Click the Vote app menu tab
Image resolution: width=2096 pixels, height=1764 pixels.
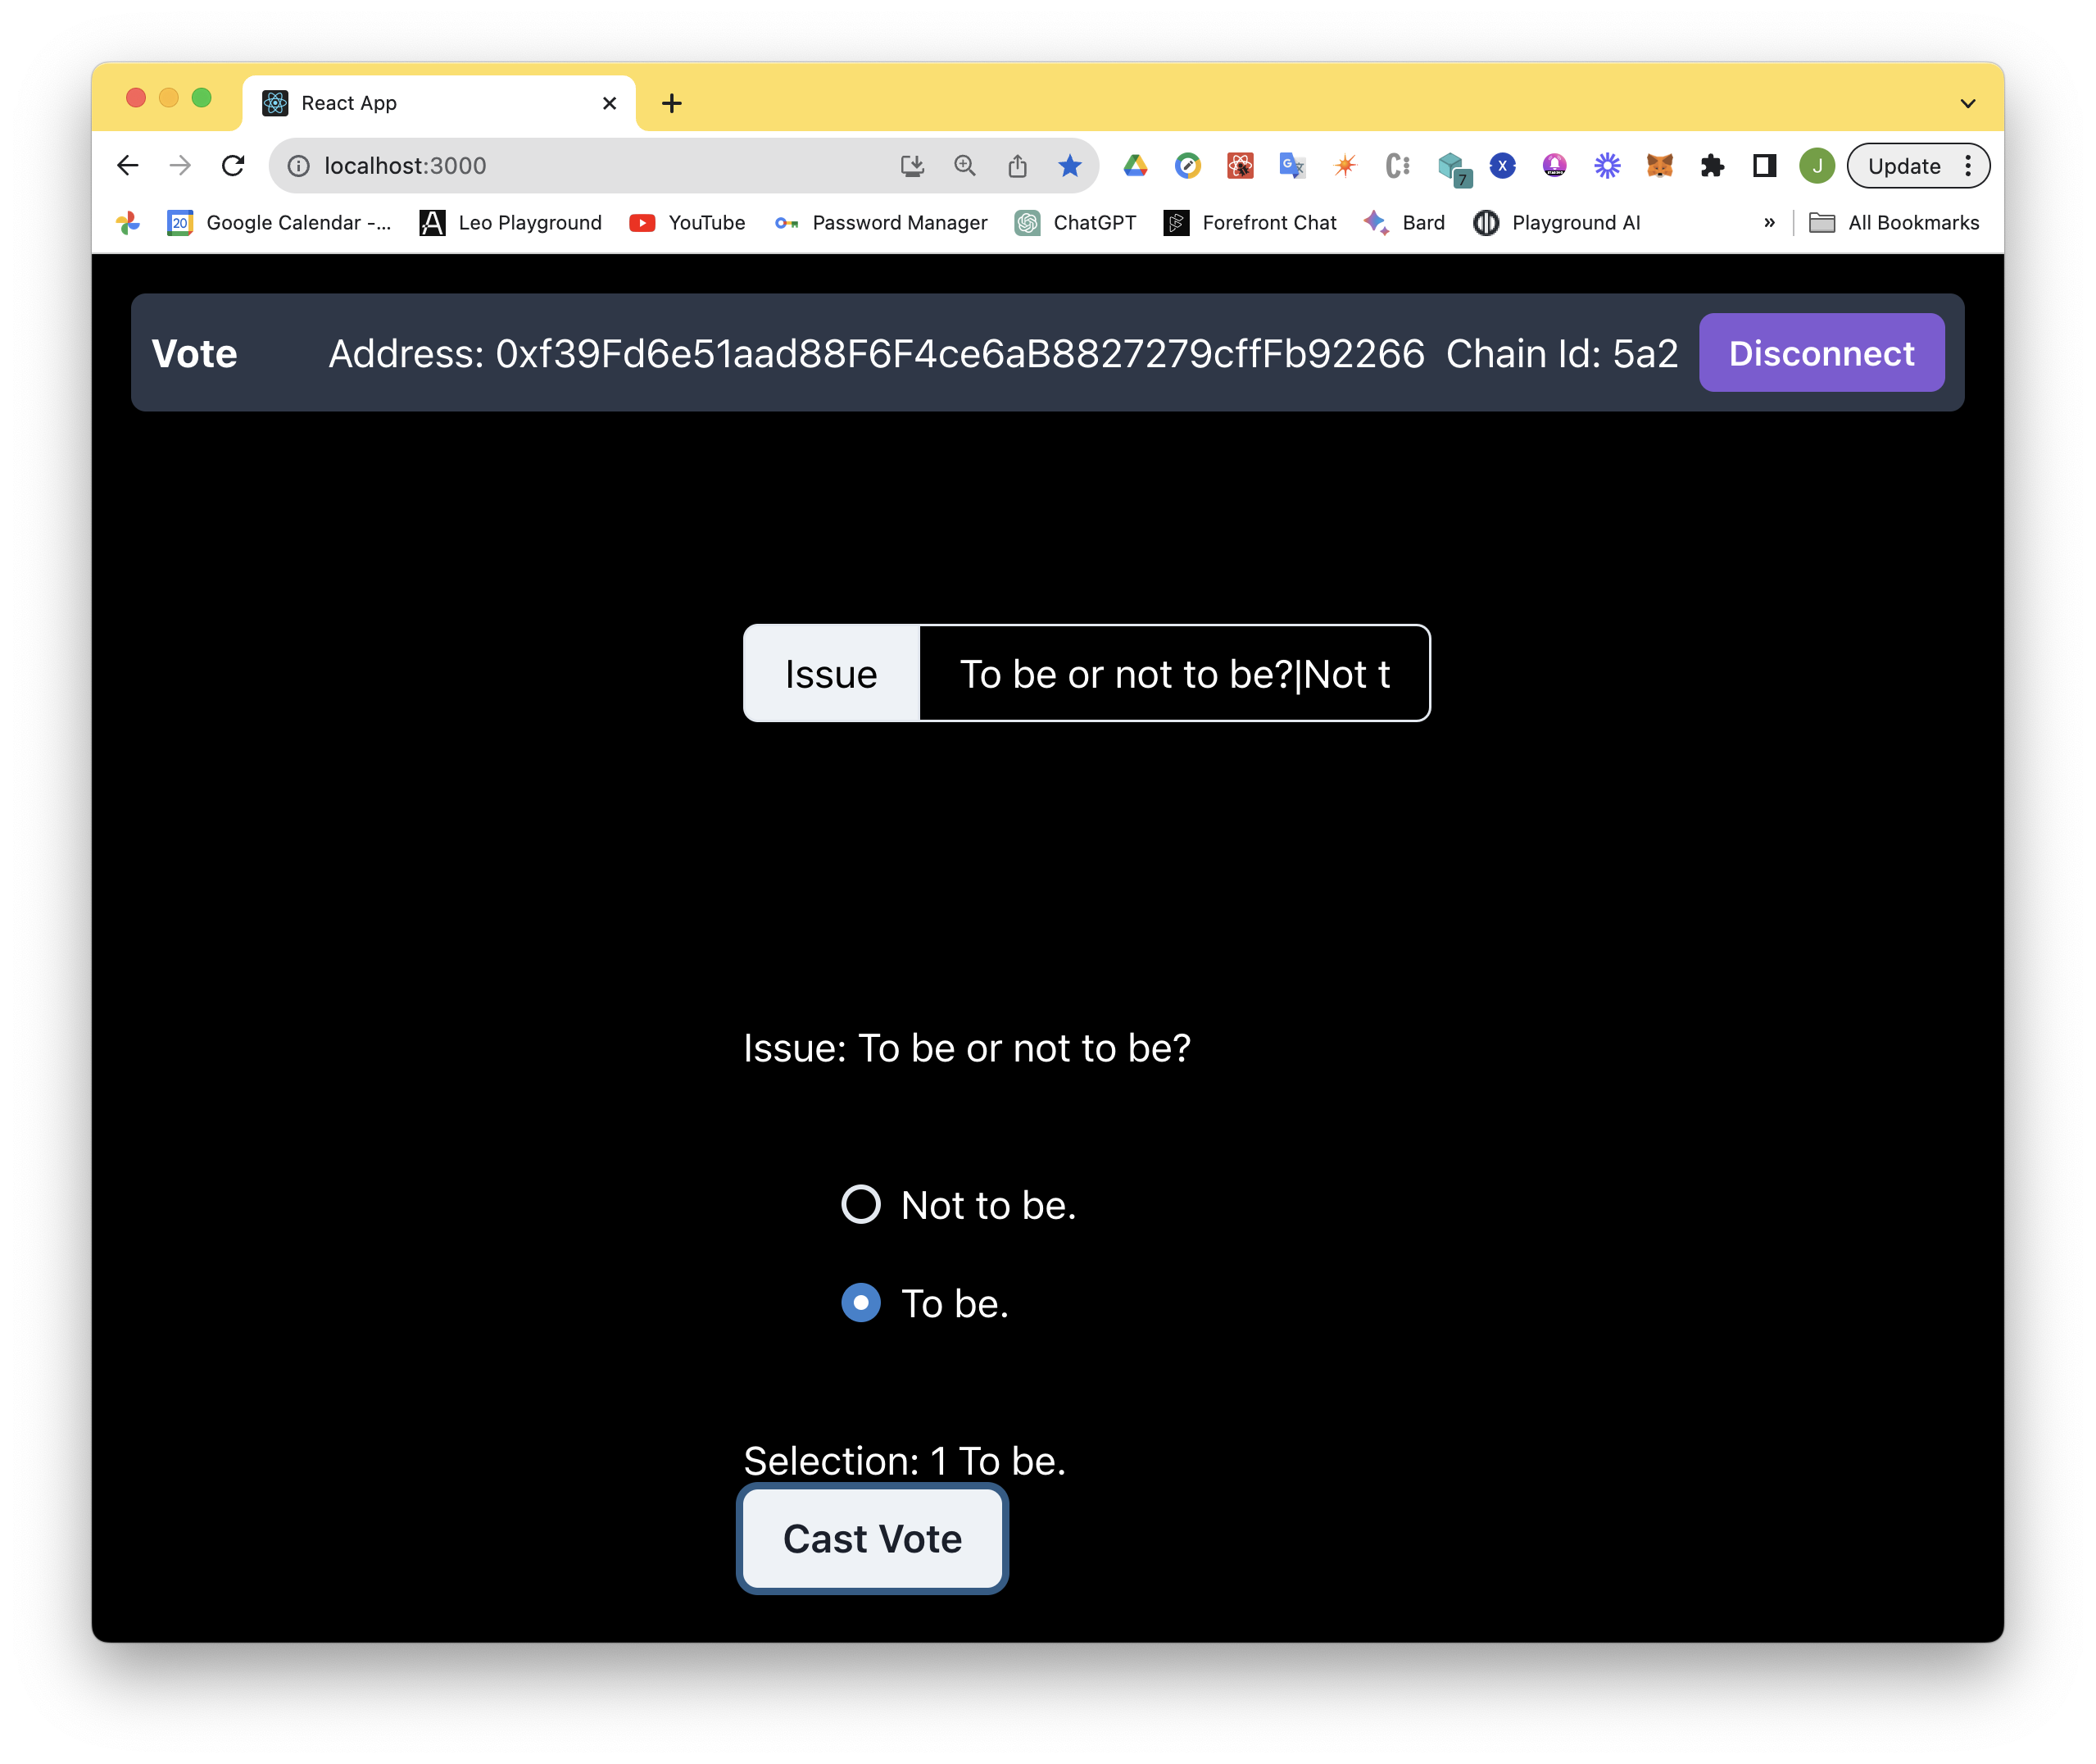pos(194,353)
